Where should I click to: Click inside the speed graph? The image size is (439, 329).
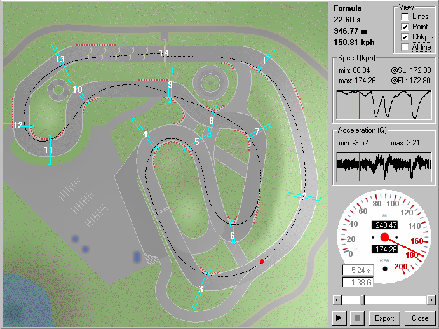click(x=384, y=105)
